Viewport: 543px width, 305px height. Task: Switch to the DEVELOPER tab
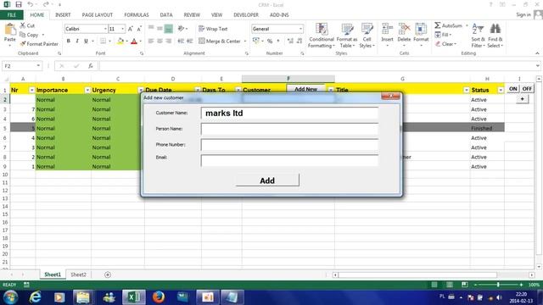pyautogui.click(x=246, y=15)
